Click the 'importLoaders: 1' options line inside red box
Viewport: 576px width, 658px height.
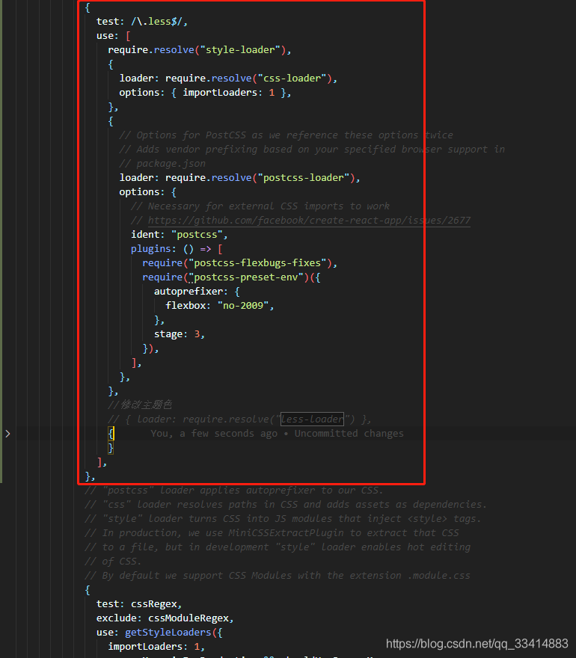click(205, 93)
